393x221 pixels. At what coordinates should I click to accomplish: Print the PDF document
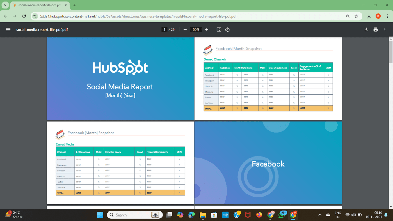[376, 29]
